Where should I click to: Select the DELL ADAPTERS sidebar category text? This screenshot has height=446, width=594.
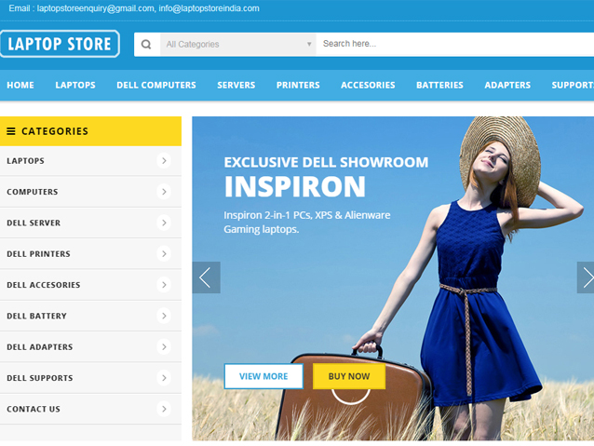(40, 347)
